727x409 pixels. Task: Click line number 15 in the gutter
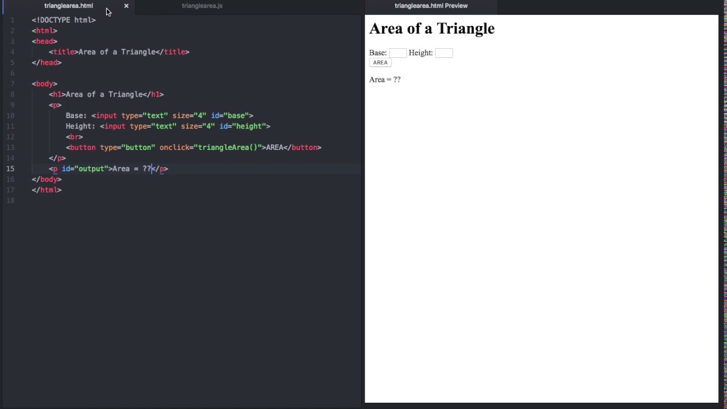pos(10,169)
